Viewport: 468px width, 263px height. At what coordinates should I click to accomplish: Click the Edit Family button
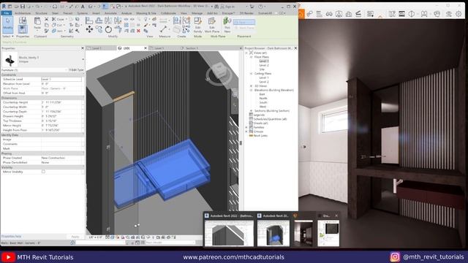click(x=197, y=24)
